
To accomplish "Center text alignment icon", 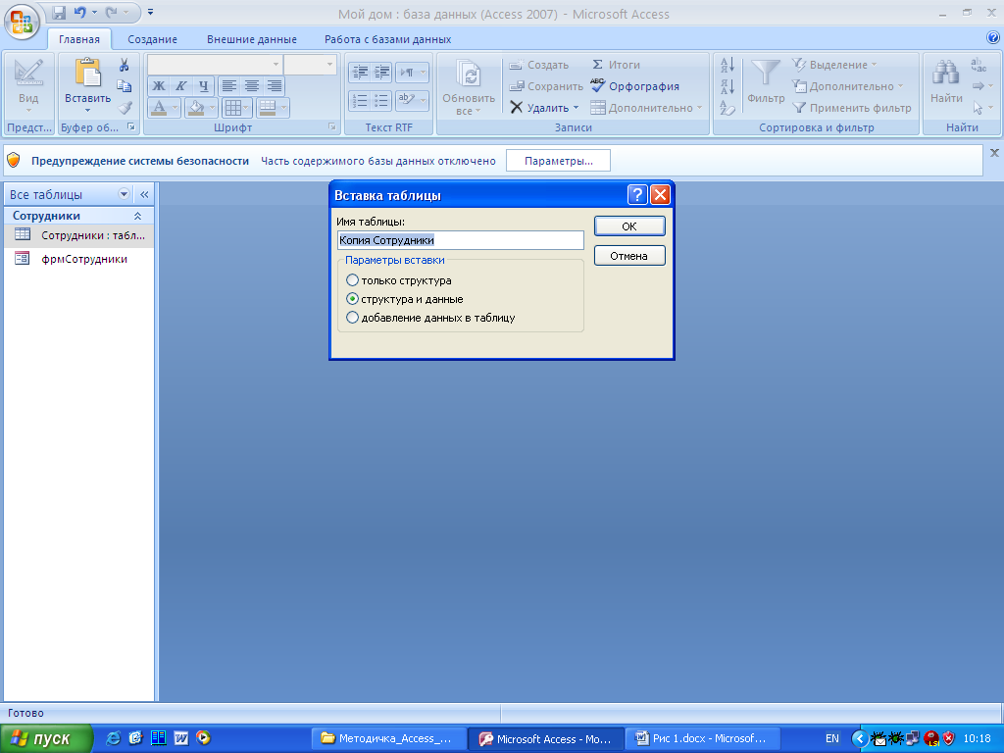I will (x=252, y=86).
